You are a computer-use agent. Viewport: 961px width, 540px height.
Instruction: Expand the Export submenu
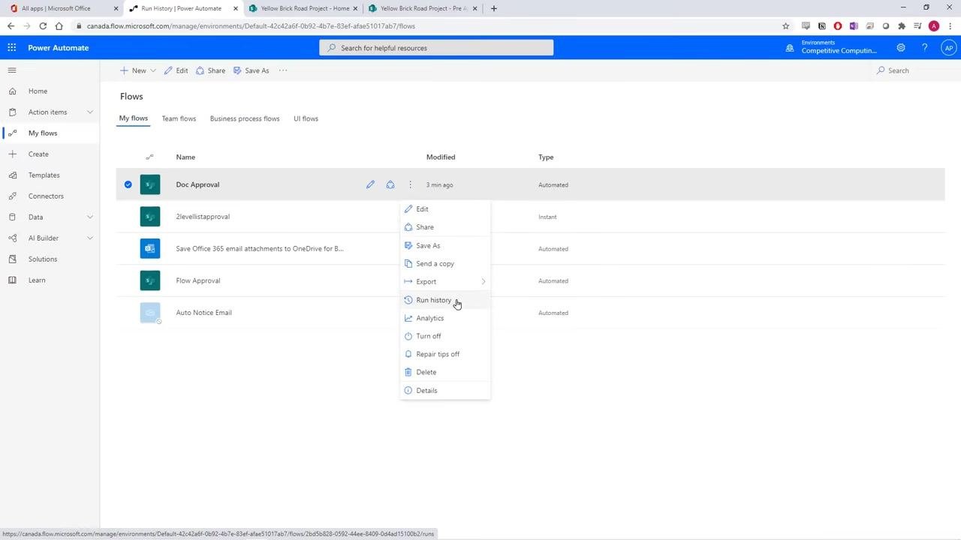445,281
